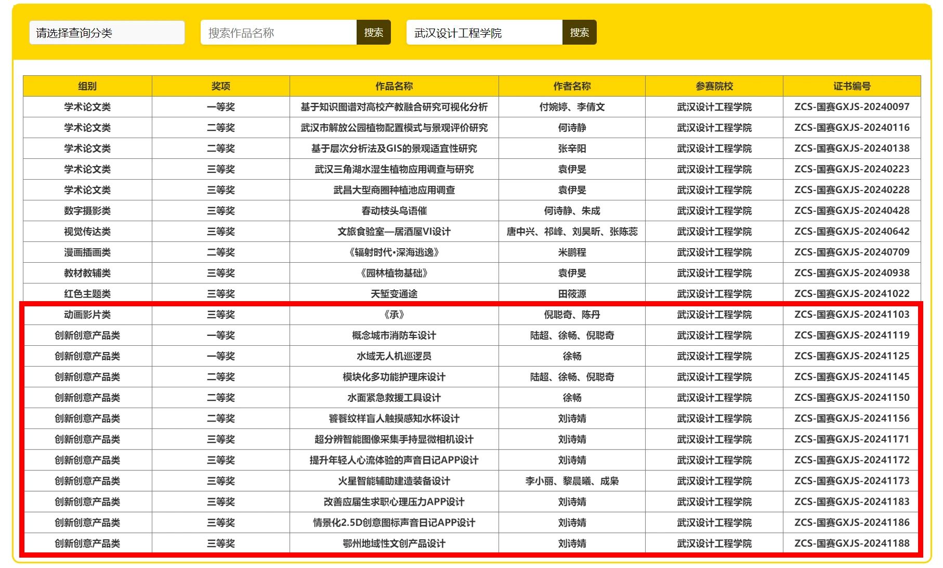
Task: Click the 作者名称 column header
Action: pyautogui.click(x=572, y=86)
